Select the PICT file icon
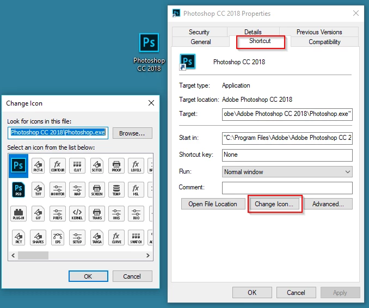The image size is (369, 308). click(19, 238)
